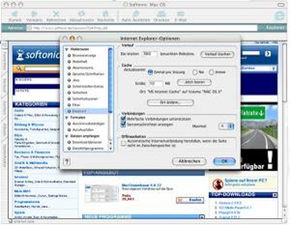Click the Zurück back arrow icon
290x225 pixels.
click(x=15, y=14)
